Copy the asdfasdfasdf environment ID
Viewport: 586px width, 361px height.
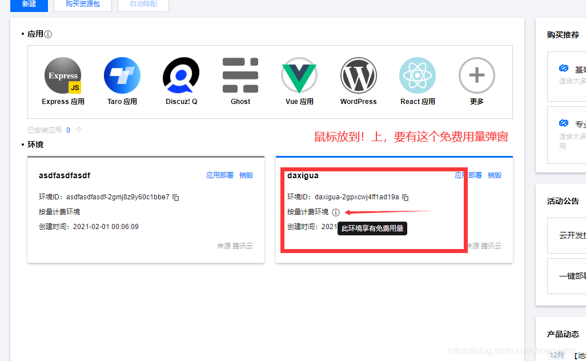[x=176, y=197]
